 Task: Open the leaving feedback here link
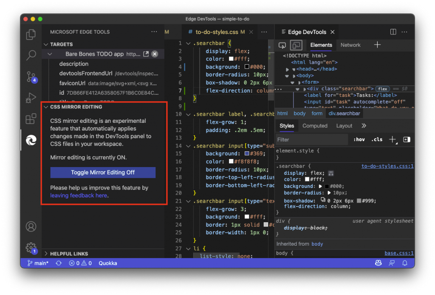tap(79, 196)
